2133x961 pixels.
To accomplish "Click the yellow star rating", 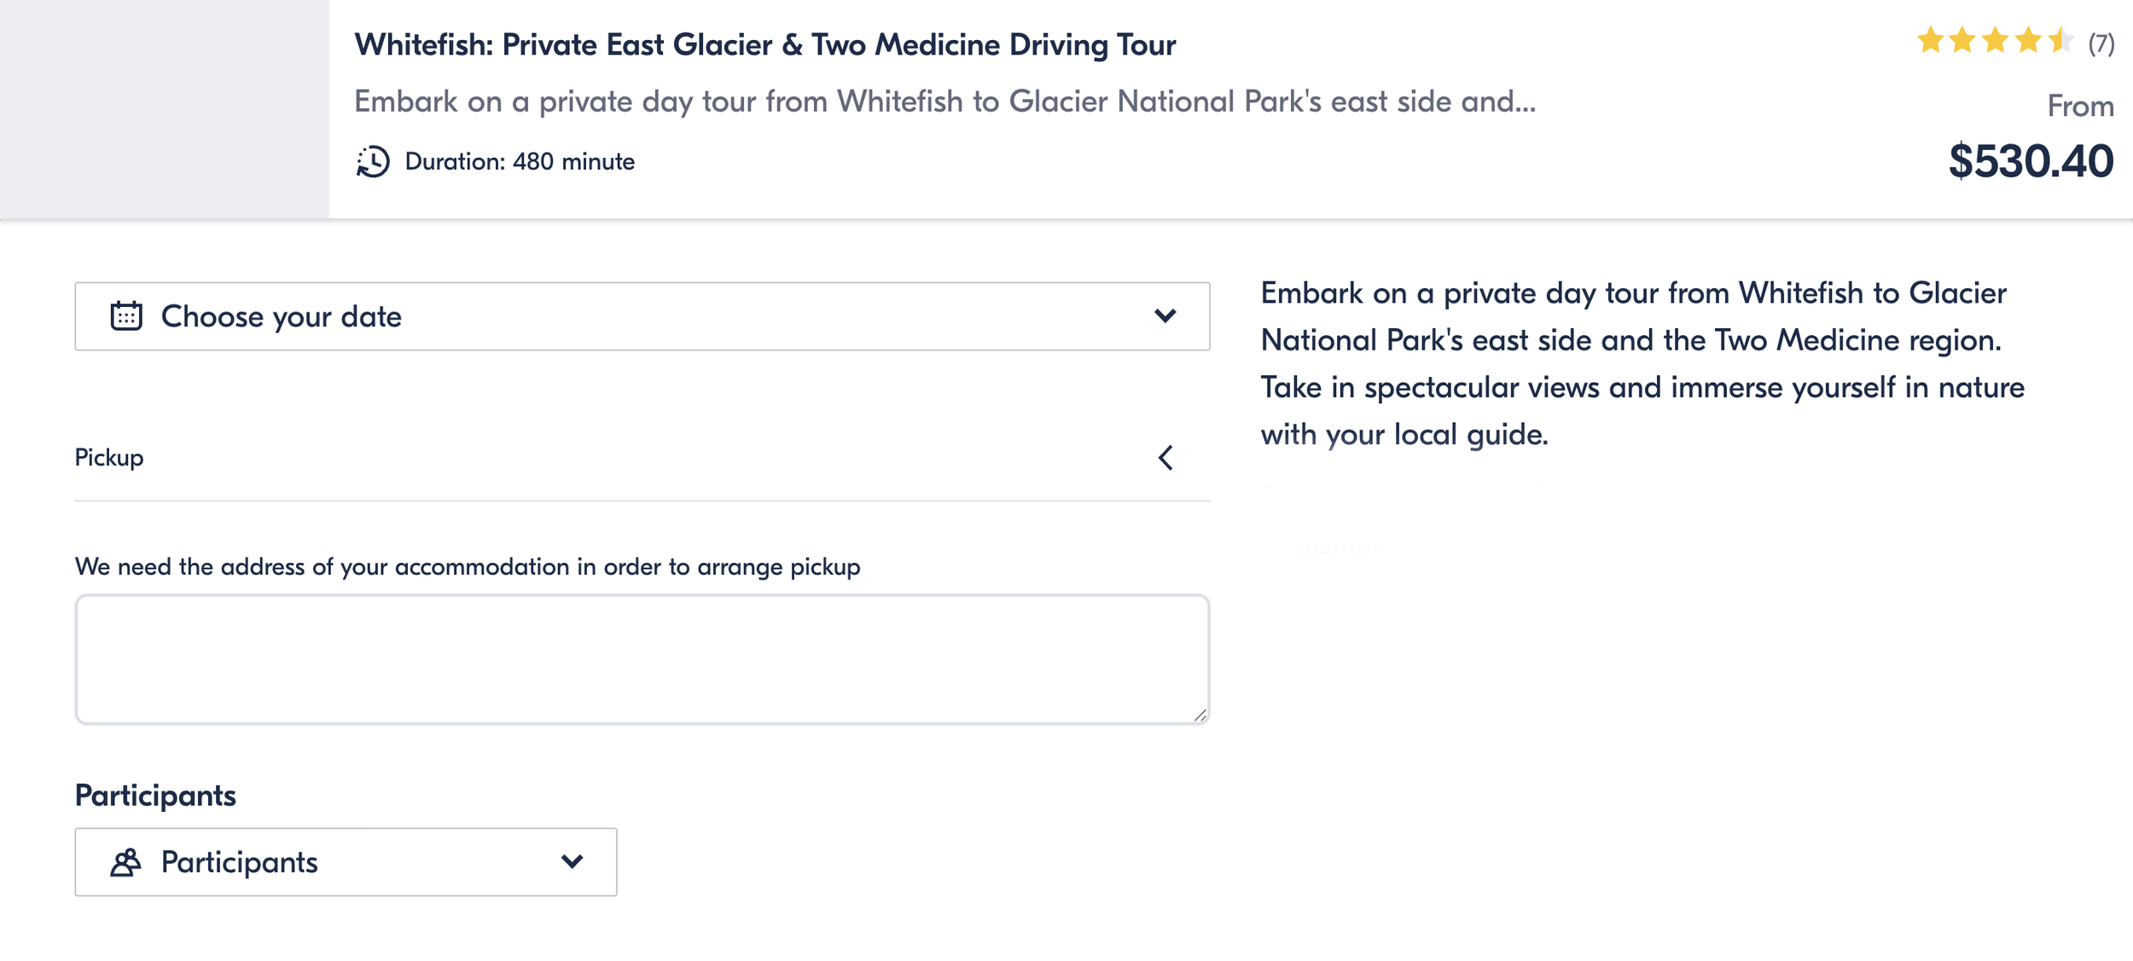I will tap(1994, 41).
